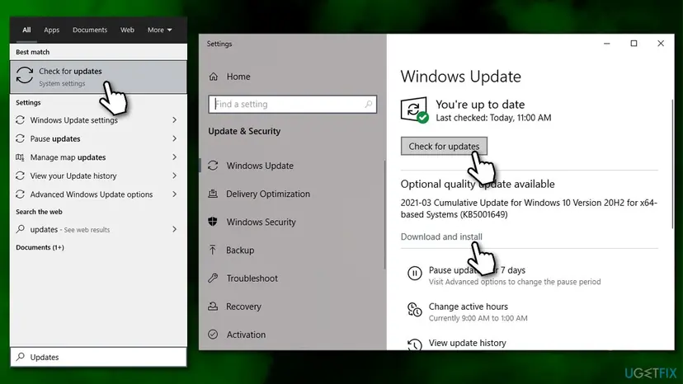Click the sync icon beside Windows Update settings
The image size is (683, 384).
[20, 119]
